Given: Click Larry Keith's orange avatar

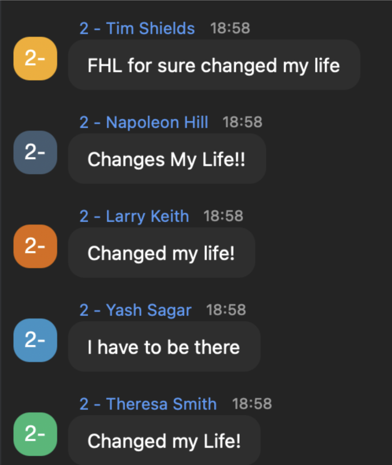Looking at the screenshot, I should pyautogui.click(x=35, y=246).
